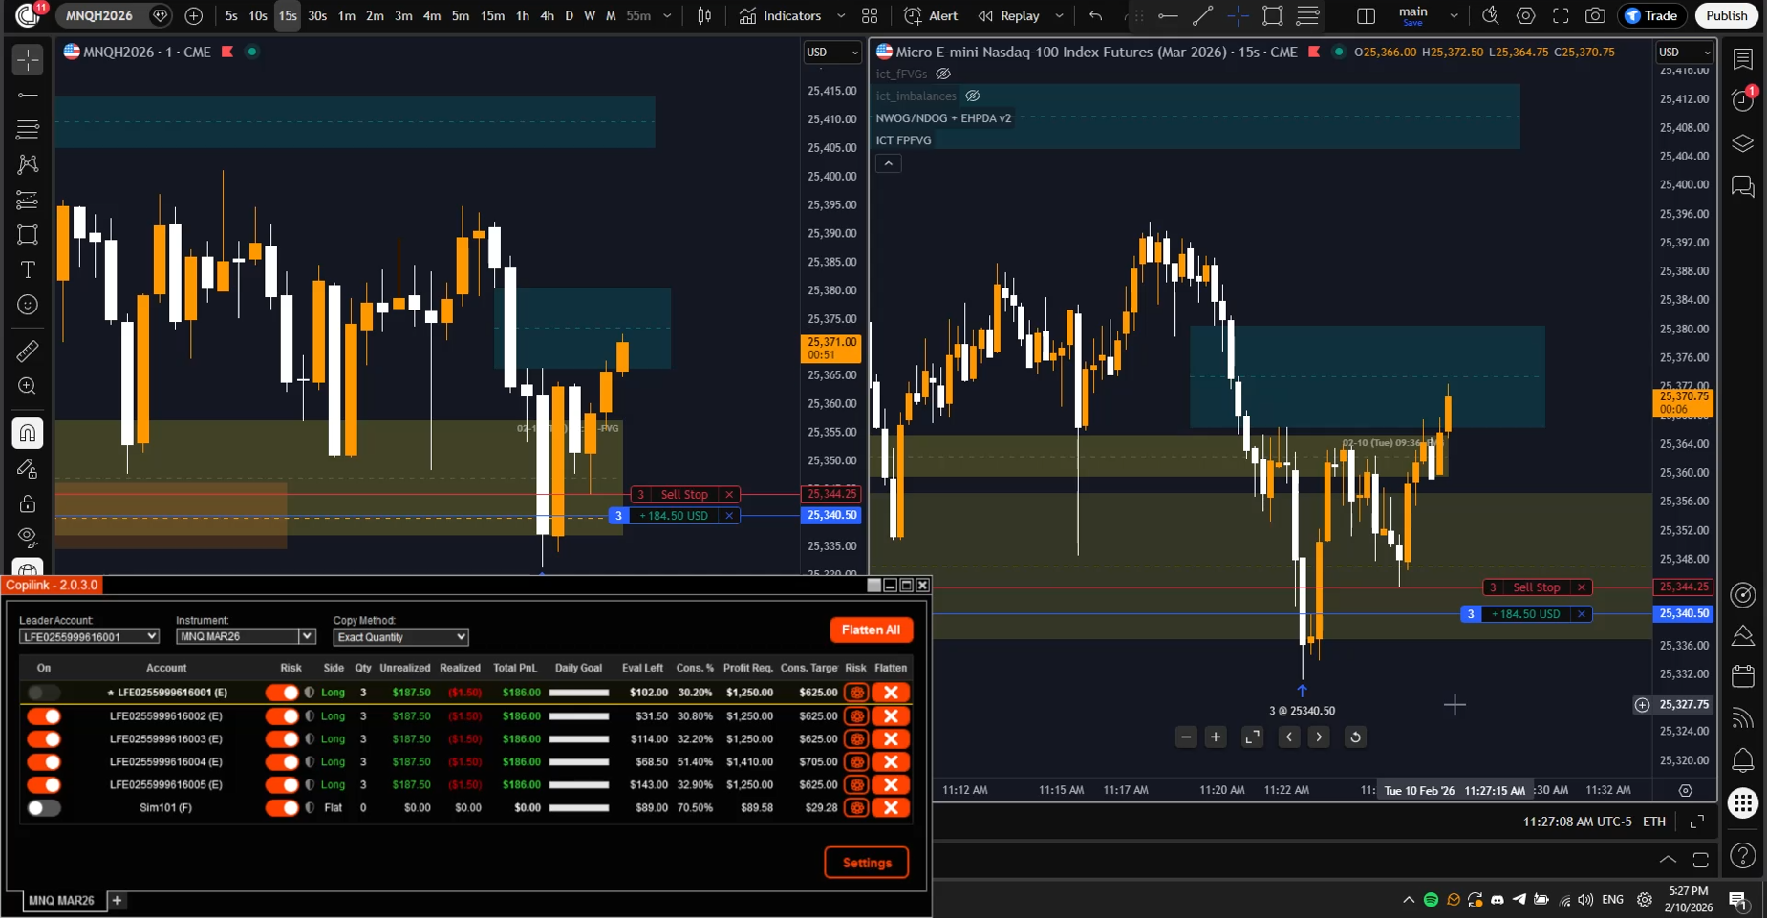
Task: Switch to the 1-minute timeframe
Action: (347, 15)
